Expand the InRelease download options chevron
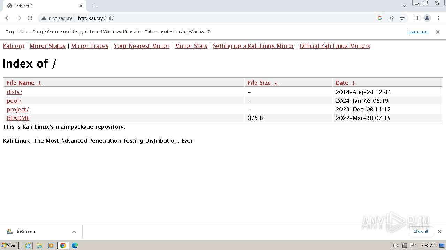The image size is (446, 250). tap(74, 232)
